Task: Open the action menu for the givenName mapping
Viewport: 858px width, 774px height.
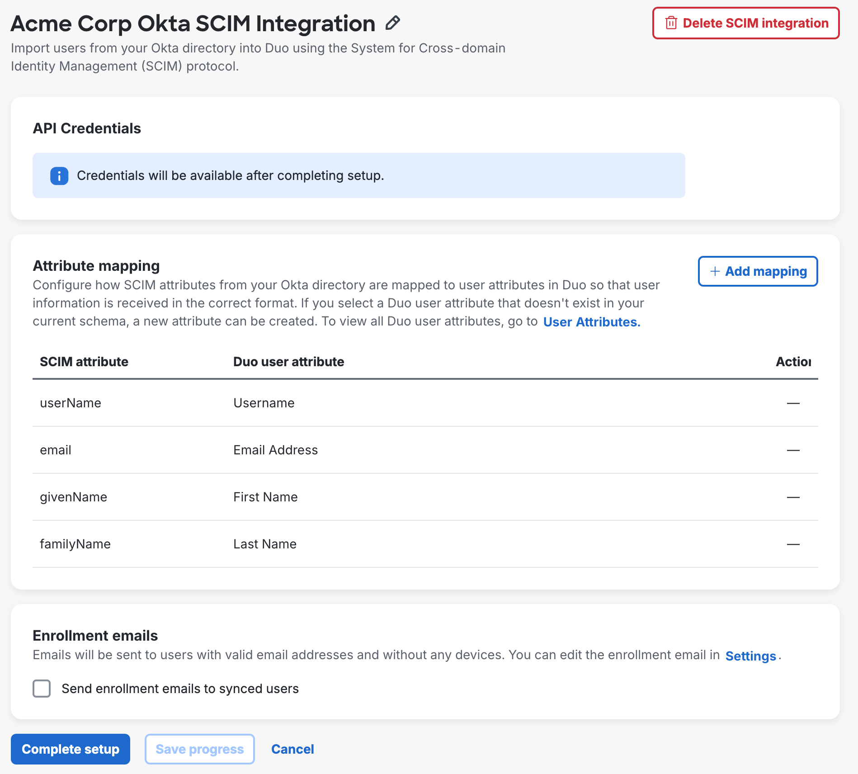Action: (793, 497)
